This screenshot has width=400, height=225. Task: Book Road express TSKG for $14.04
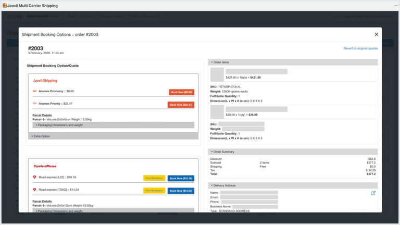click(x=181, y=191)
